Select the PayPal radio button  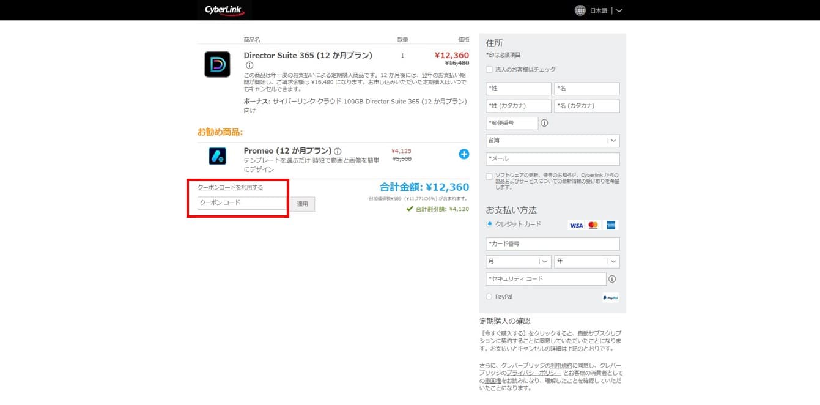click(489, 297)
